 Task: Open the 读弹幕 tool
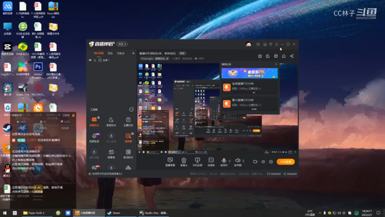pyautogui.click(x=128, y=138)
